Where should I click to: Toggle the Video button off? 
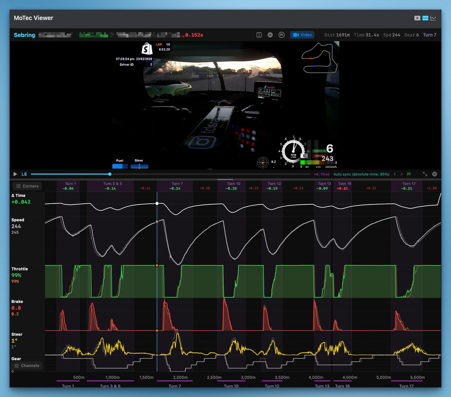[x=302, y=35]
